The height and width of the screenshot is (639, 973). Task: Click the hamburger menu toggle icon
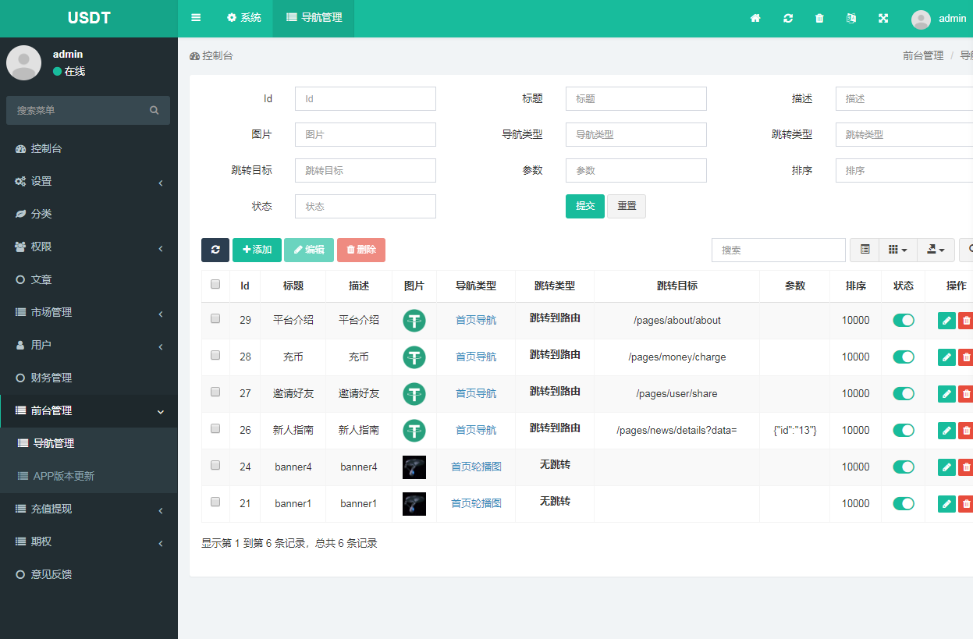[x=196, y=18]
